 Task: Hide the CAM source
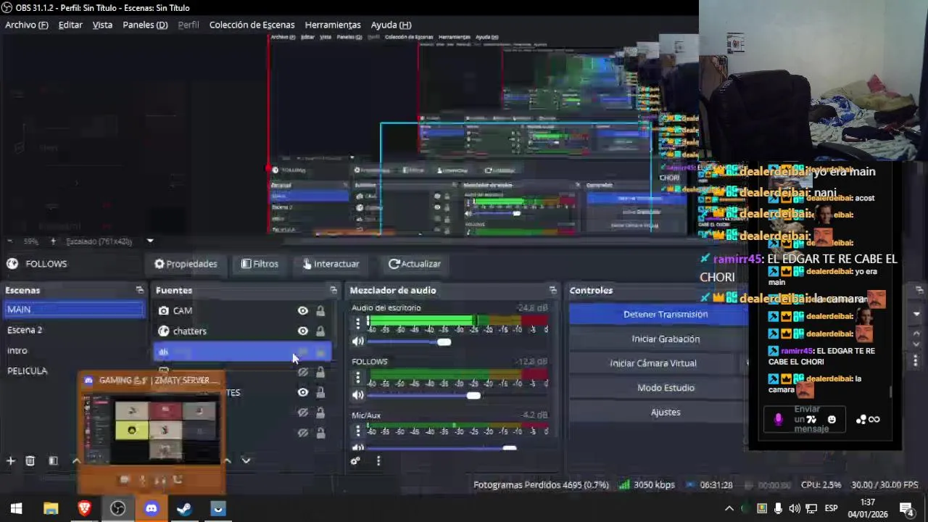point(303,310)
